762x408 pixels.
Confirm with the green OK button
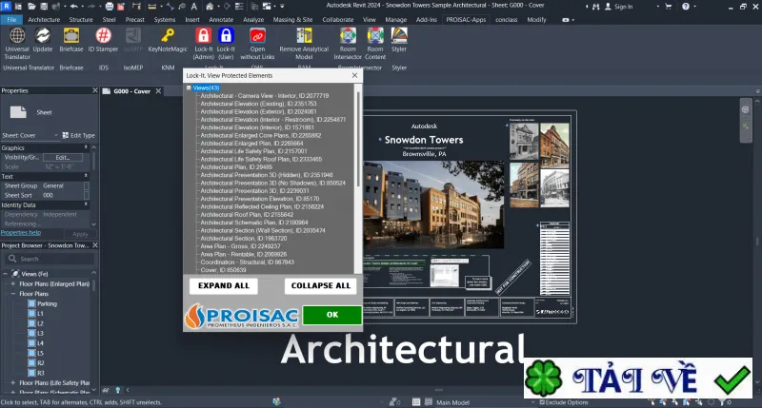coord(331,315)
